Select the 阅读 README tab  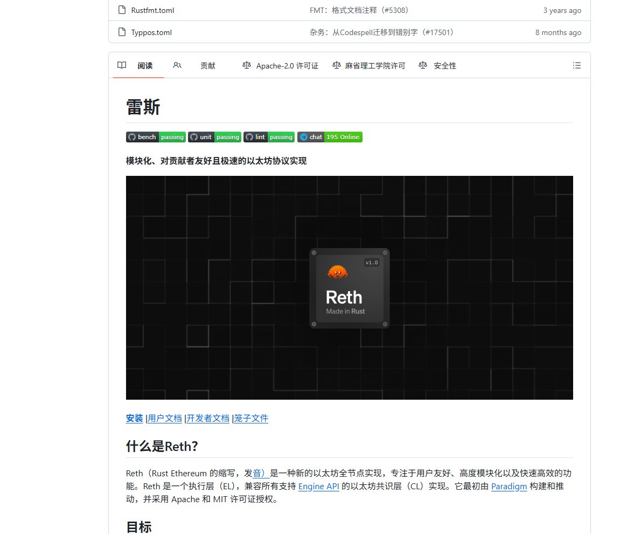pos(138,65)
